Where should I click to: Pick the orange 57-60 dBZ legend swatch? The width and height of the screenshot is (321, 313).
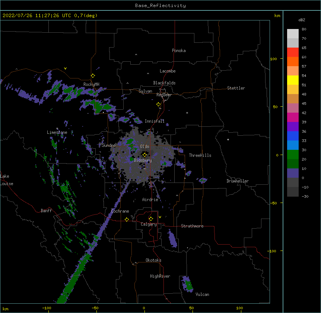click(293, 61)
